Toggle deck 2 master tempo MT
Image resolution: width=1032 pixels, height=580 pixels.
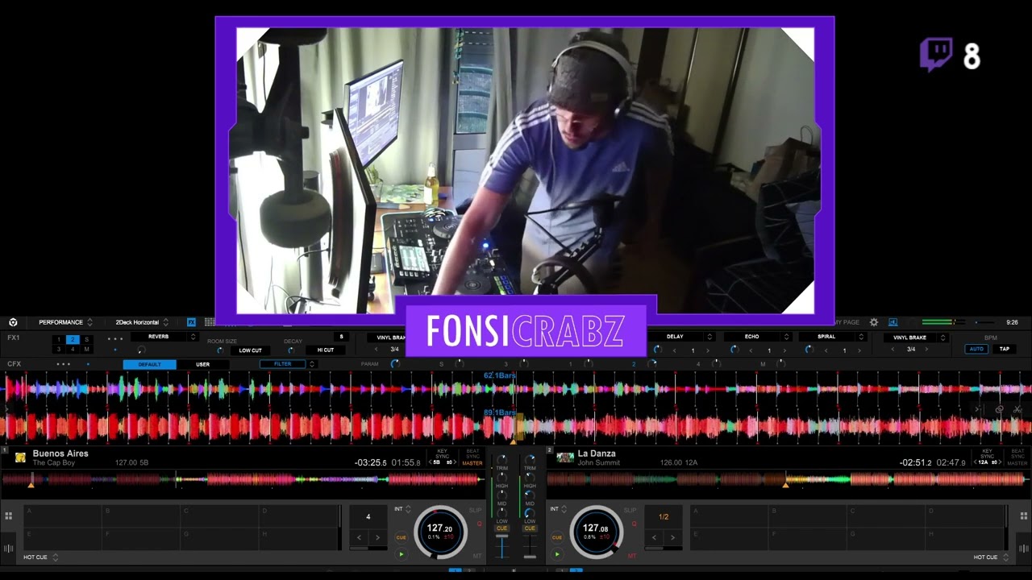click(632, 556)
